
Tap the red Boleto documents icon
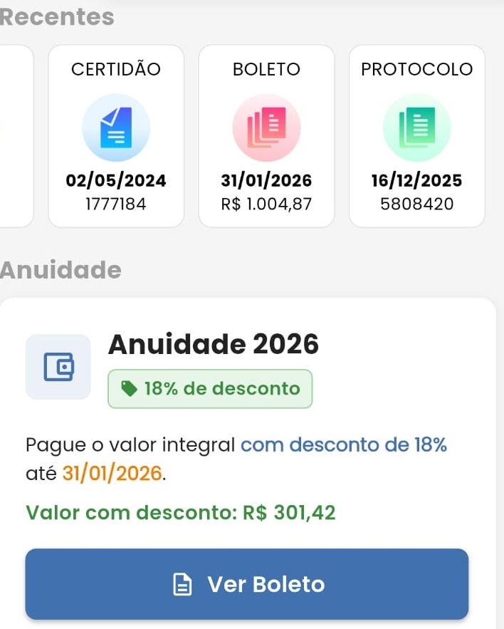267,128
